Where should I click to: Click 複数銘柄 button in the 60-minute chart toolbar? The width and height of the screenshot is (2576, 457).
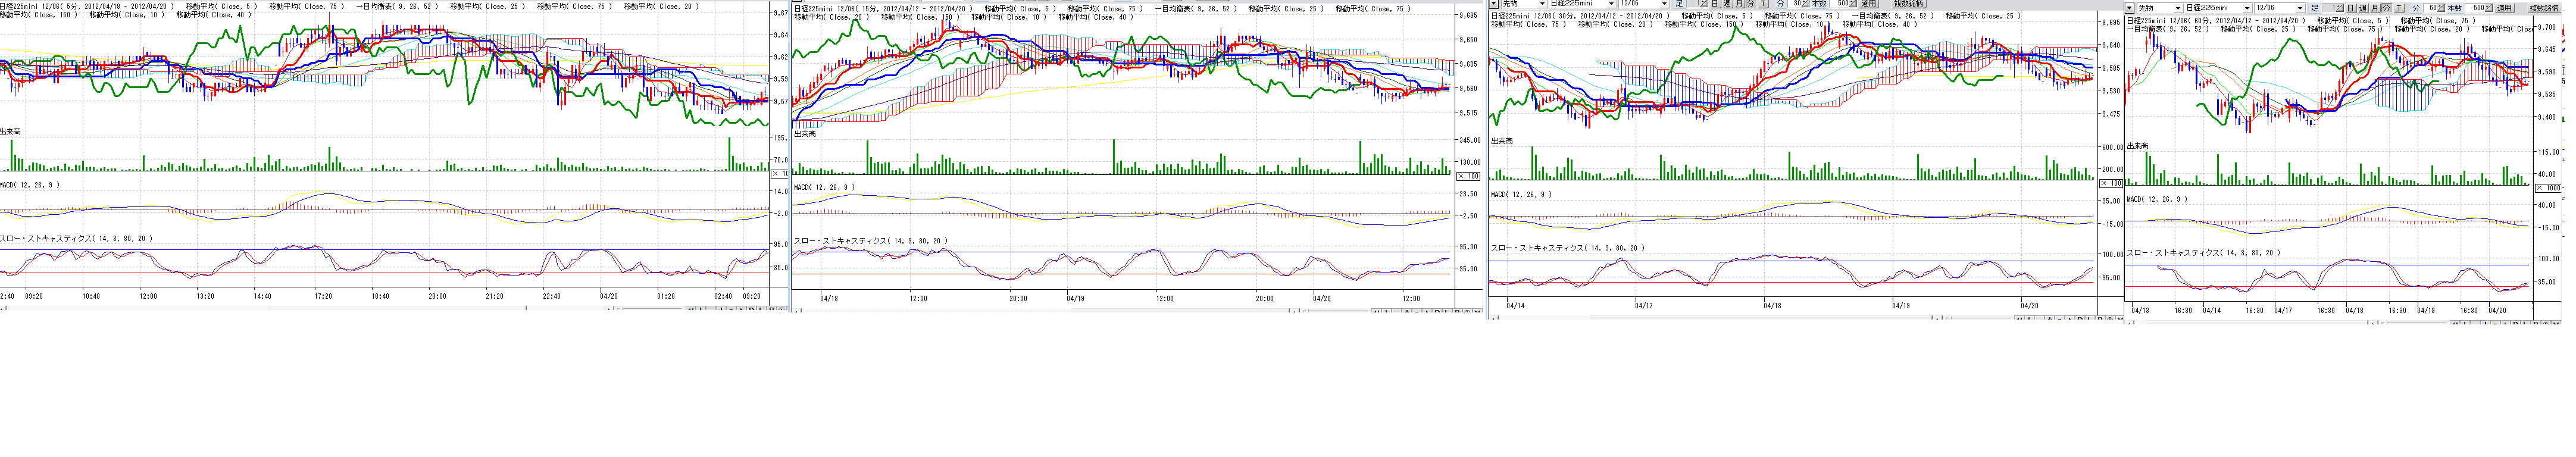pos(2544,8)
